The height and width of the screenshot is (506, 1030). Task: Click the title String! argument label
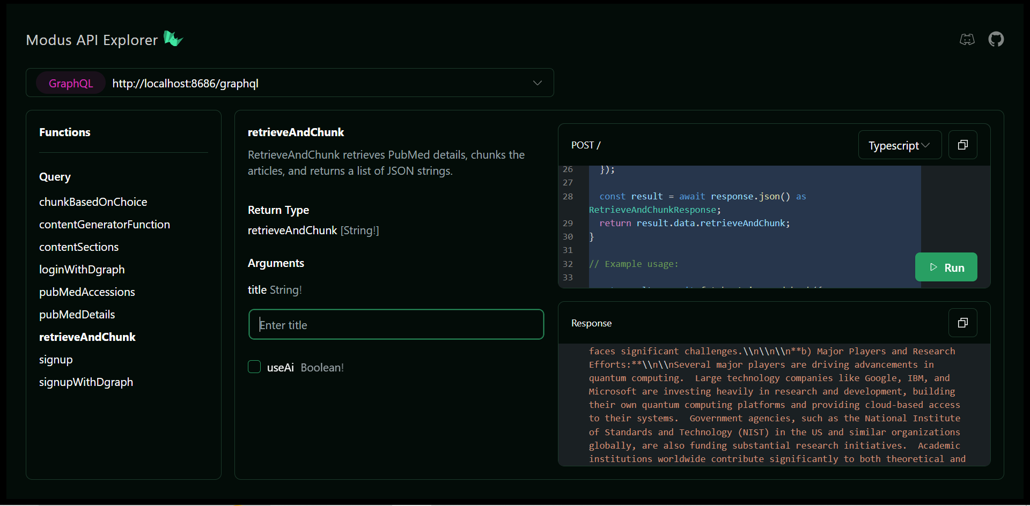coord(275,290)
